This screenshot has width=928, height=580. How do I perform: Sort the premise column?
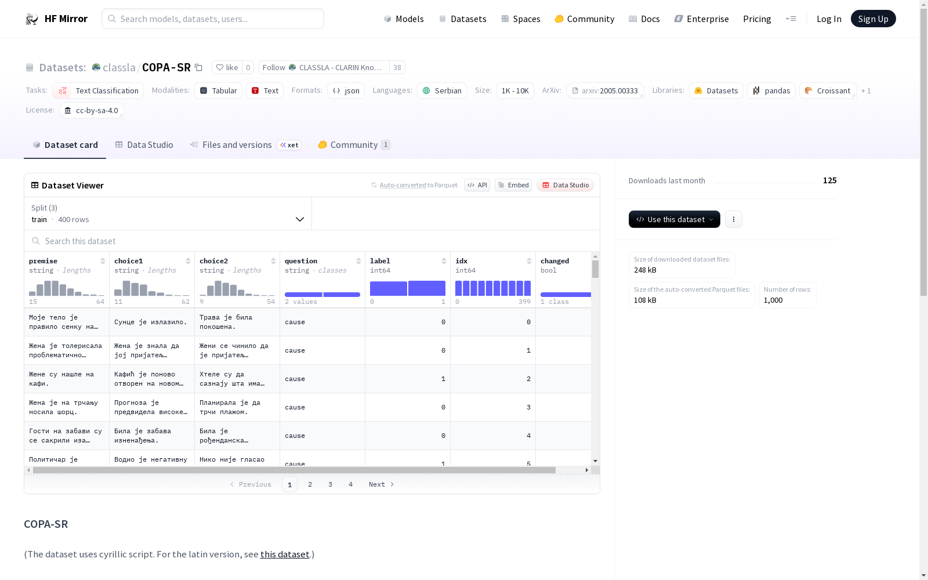[x=103, y=261]
